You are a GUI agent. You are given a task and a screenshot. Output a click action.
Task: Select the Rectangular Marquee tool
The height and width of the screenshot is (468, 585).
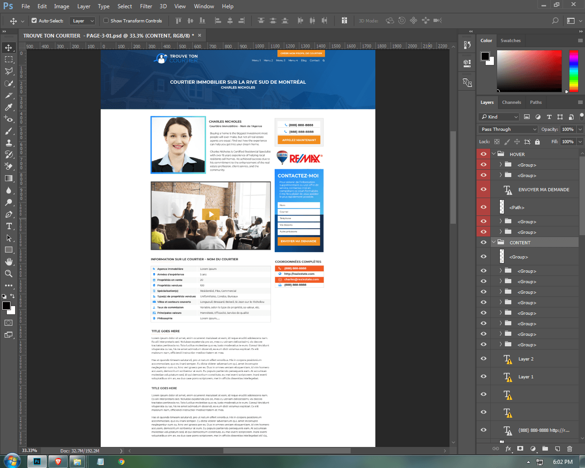tap(9, 59)
